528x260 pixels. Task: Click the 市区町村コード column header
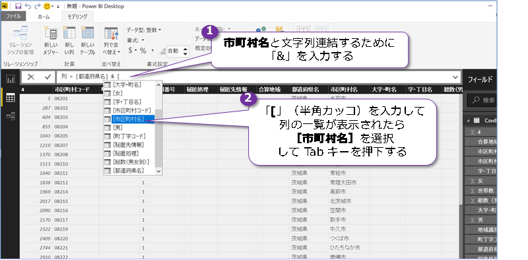click(x=75, y=90)
